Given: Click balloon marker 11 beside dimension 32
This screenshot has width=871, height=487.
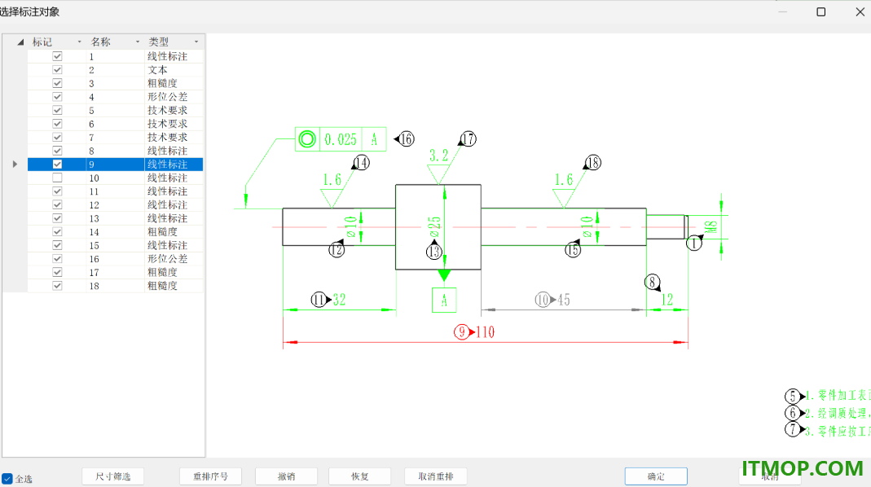Looking at the screenshot, I should coord(319,300).
